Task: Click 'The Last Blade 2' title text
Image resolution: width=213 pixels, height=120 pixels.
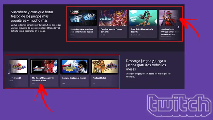Action: tap(99, 78)
